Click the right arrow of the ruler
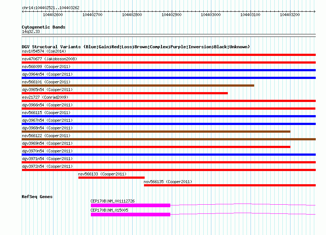The width and height of the screenshot is (326, 235). pos(315,11)
